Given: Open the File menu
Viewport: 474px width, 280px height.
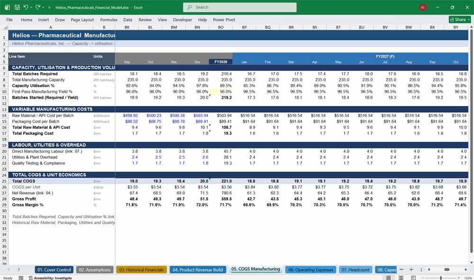Looking at the screenshot, I should click(x=9, y=19).
